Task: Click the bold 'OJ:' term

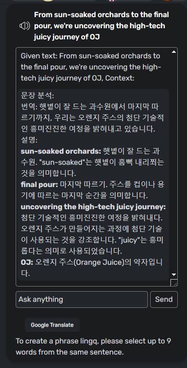Action: 27,262
